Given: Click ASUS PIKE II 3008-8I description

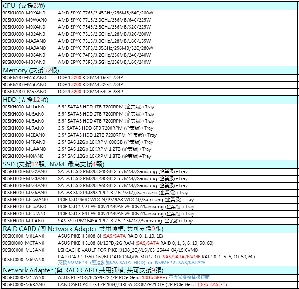Looking at the screenshot, I should (111, 236).
